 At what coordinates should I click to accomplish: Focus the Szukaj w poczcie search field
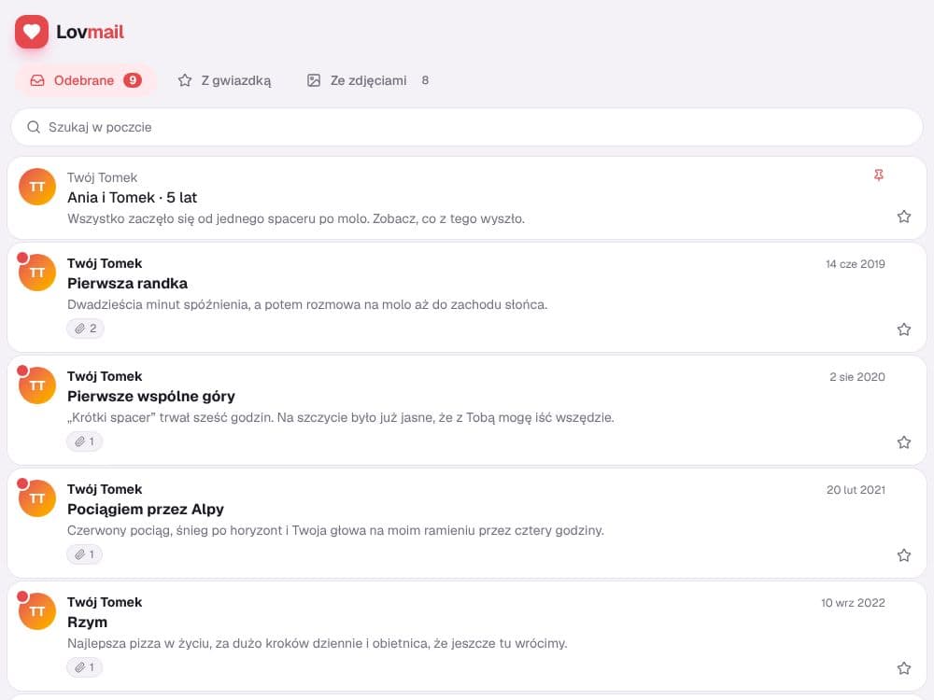point(467,127)
